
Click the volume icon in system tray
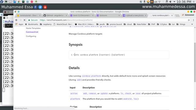tap(171, 2)
